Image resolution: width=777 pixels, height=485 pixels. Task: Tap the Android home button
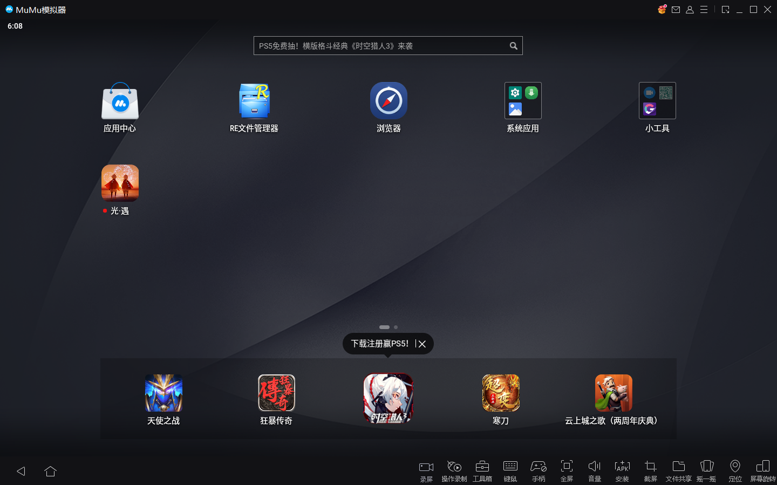pos(50,471)
